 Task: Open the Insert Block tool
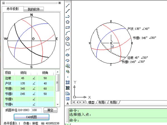(68, 66)
